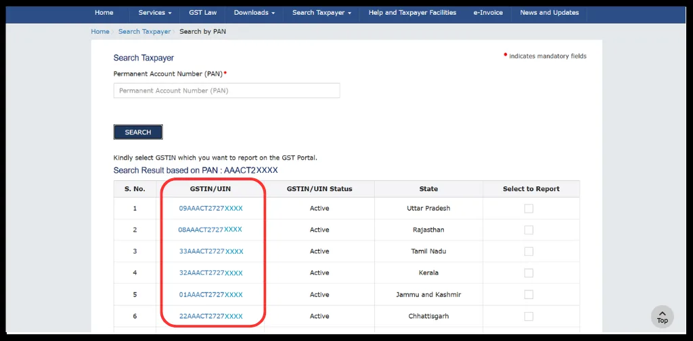Click the indicates mandatory fields note

pos(547,56)
